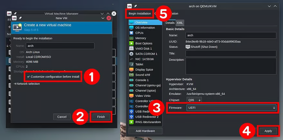Screen dimensions: 283x140
Task: Open OS information settings
Action: point(145,28)
